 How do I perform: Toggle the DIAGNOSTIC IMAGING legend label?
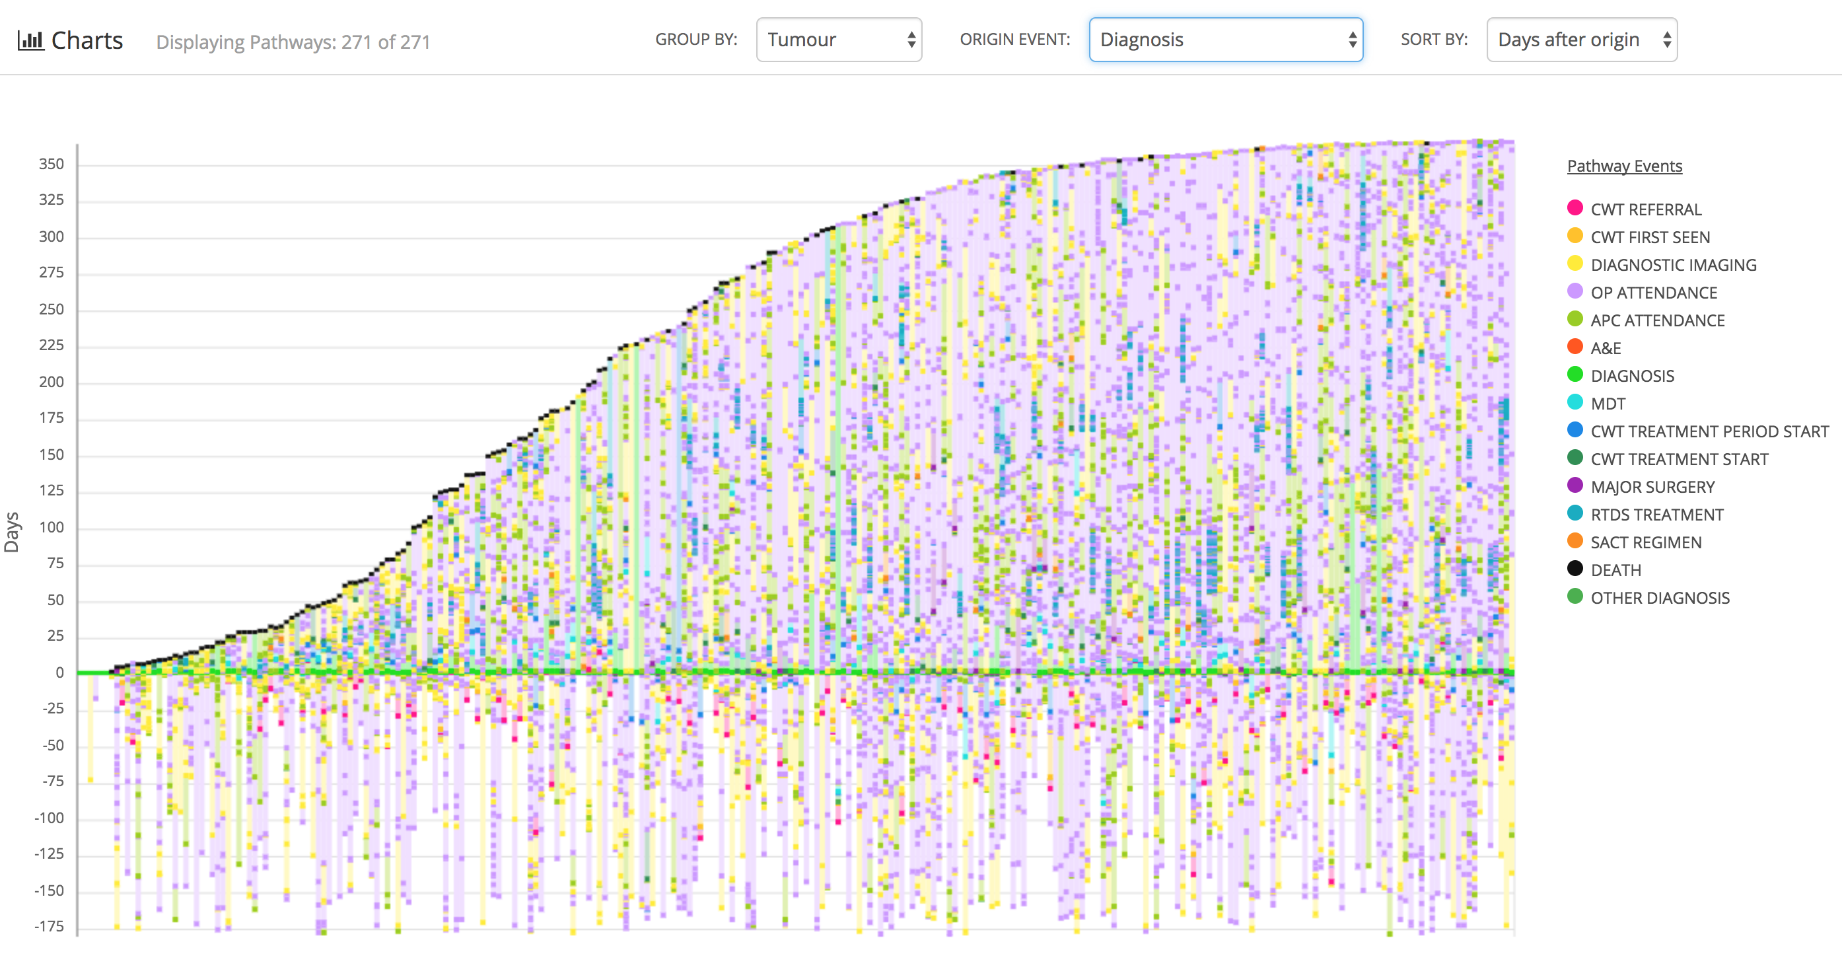pos(1673,266)
